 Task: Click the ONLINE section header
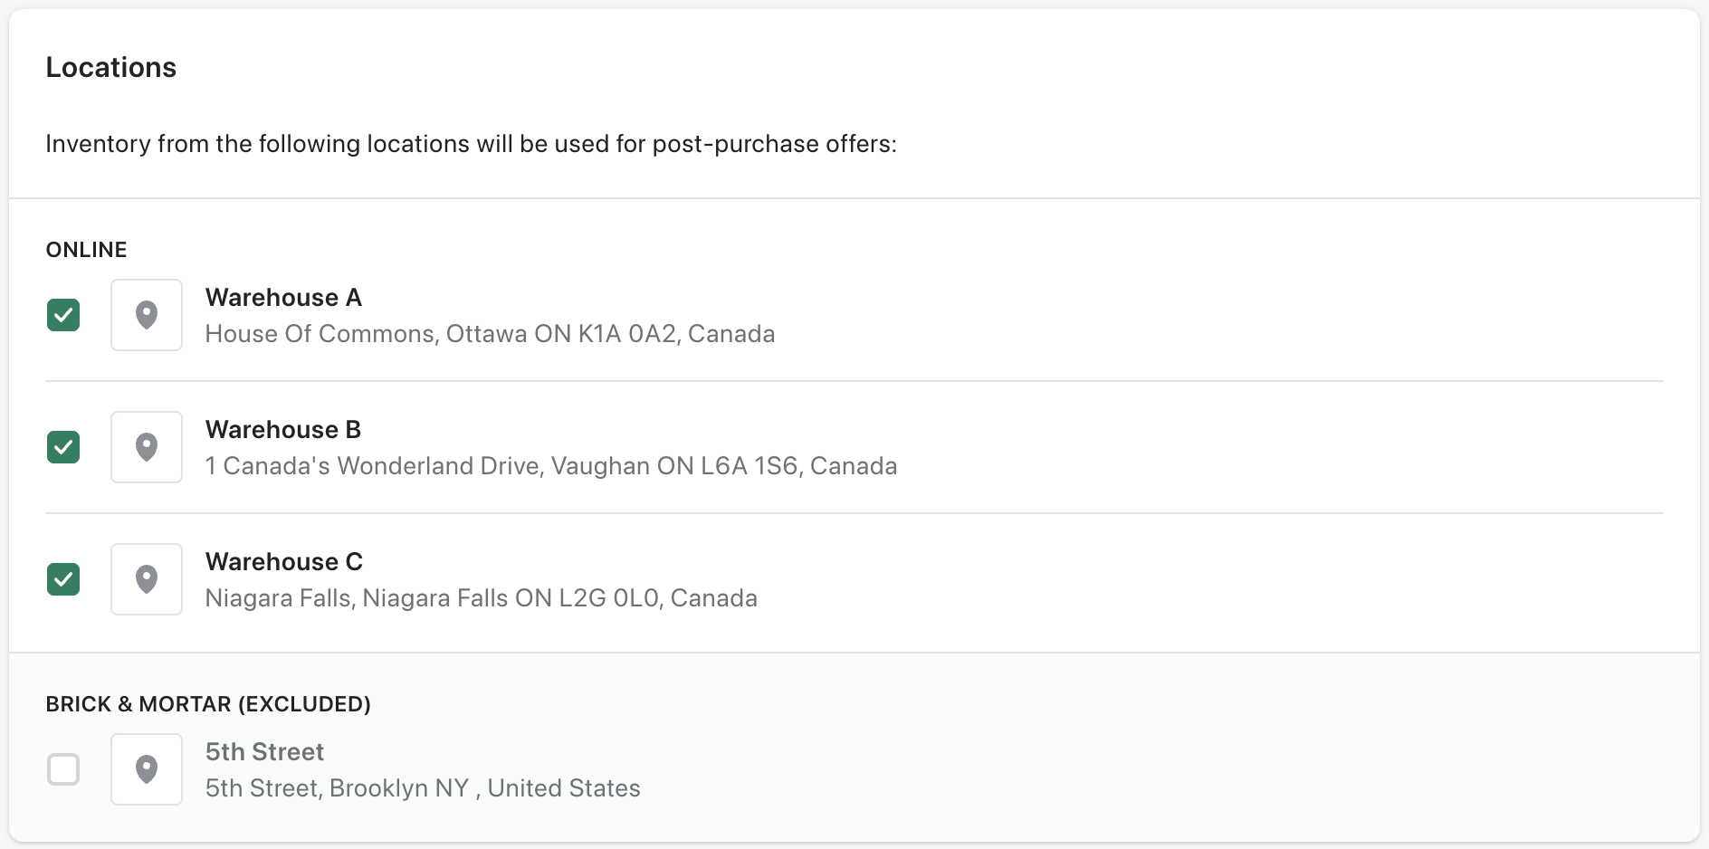87,250
